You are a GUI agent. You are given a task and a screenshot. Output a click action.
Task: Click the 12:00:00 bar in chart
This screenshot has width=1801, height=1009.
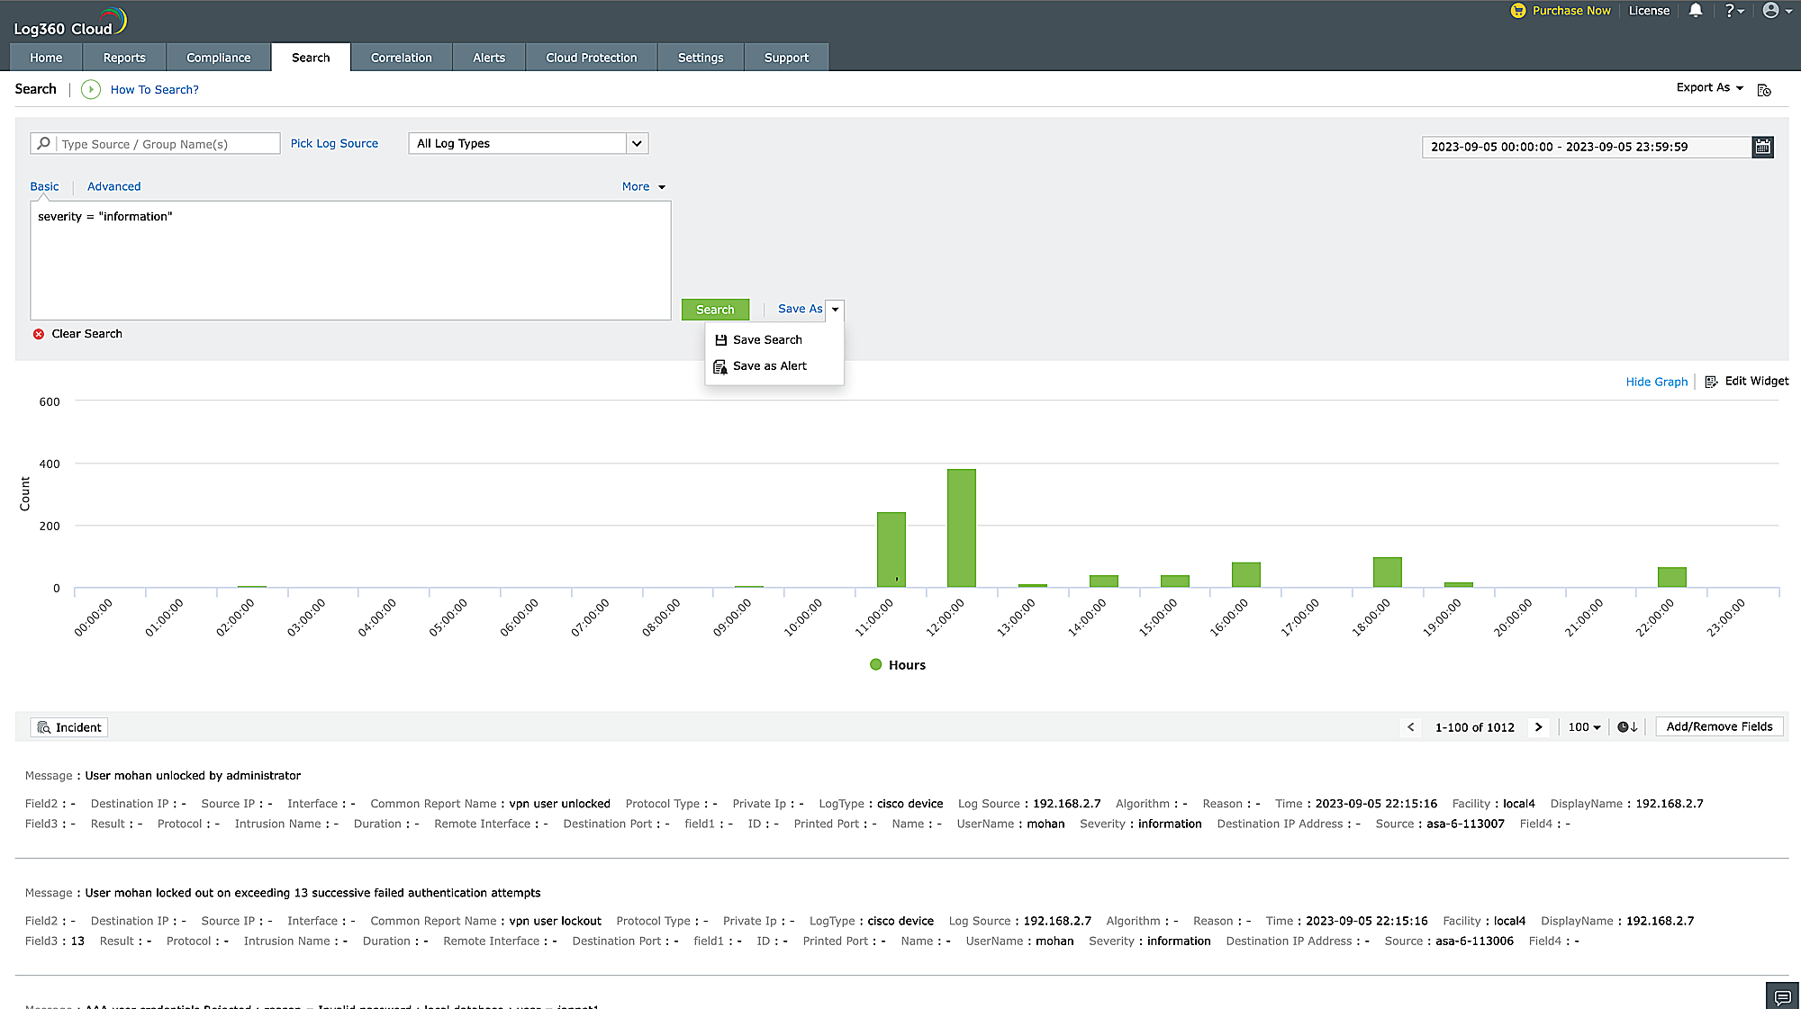click(961, 527)
